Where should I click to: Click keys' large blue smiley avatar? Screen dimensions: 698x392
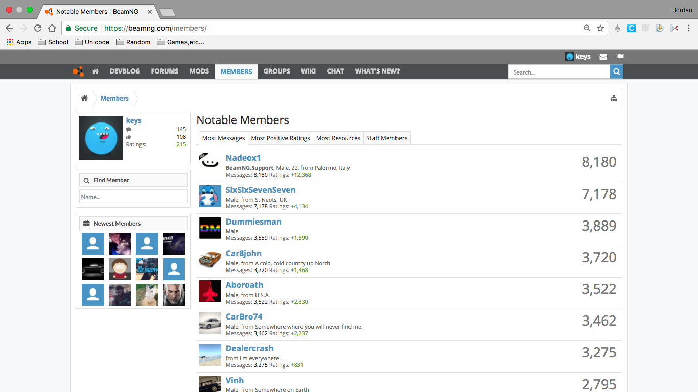tap(101, 138)
